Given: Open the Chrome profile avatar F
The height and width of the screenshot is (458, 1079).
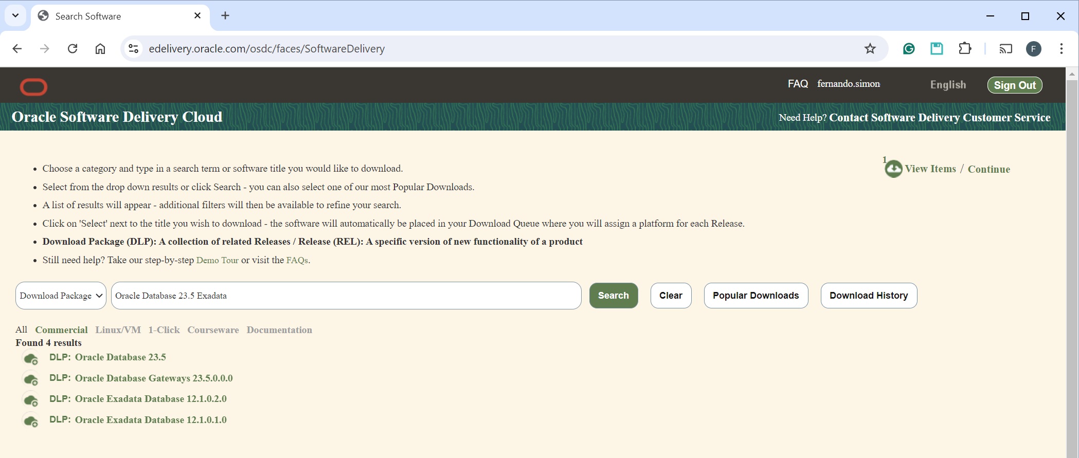Looking at the screenshot, I should [1033, 49].
